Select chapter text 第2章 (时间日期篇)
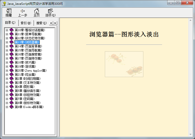Image resolution: width=195 pixels, height=139 pixels. 28,79
